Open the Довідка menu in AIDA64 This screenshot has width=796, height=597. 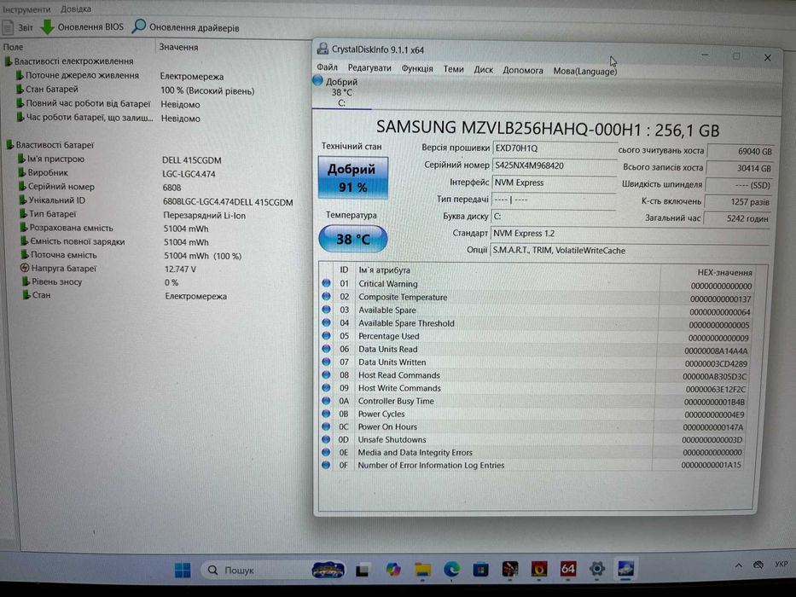(x=76, y=9)
